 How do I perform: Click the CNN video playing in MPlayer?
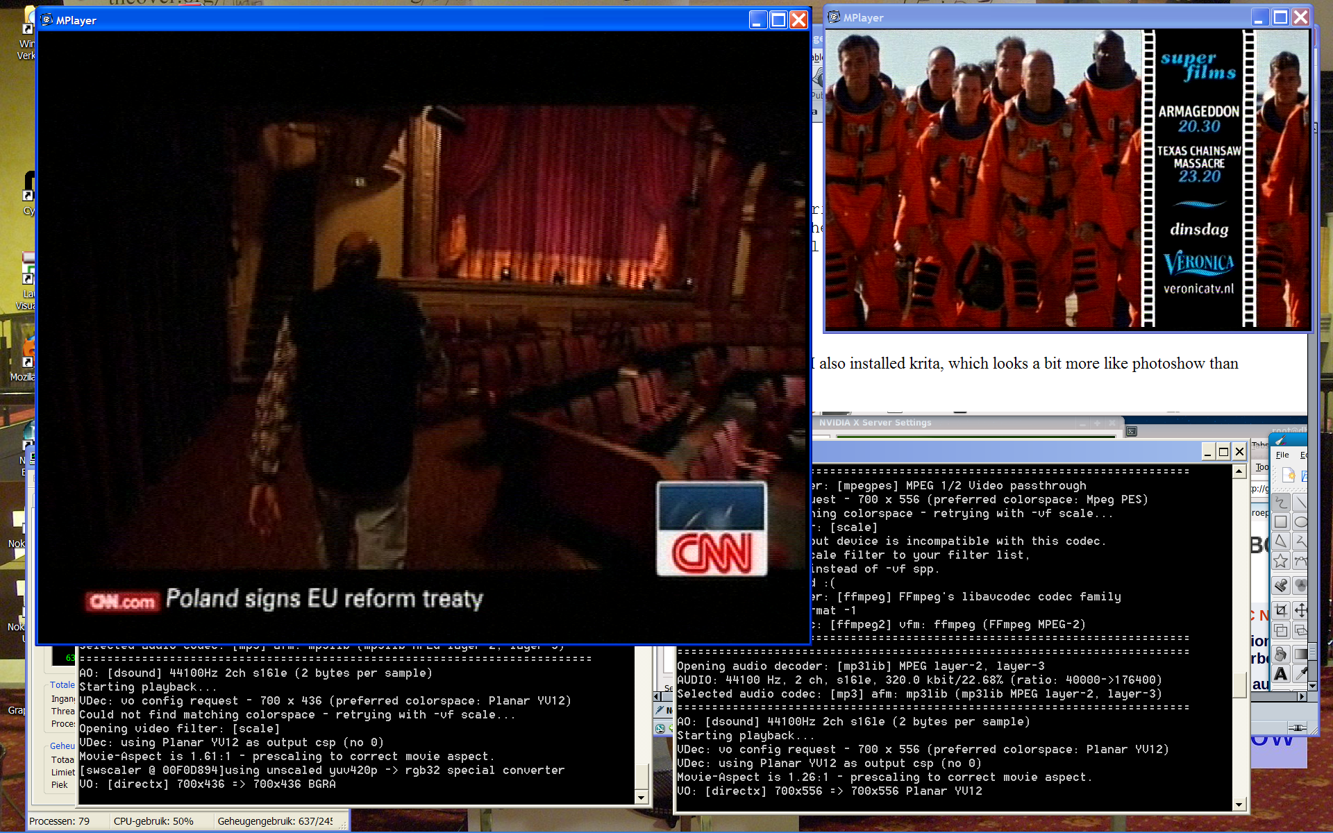point(424,337)
